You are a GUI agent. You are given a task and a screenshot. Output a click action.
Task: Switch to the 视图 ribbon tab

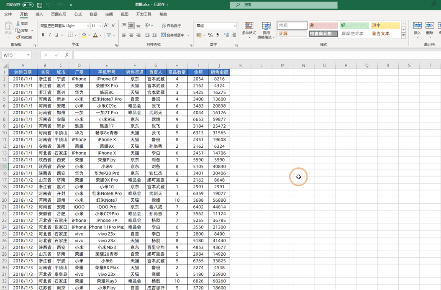click(124, 14)
